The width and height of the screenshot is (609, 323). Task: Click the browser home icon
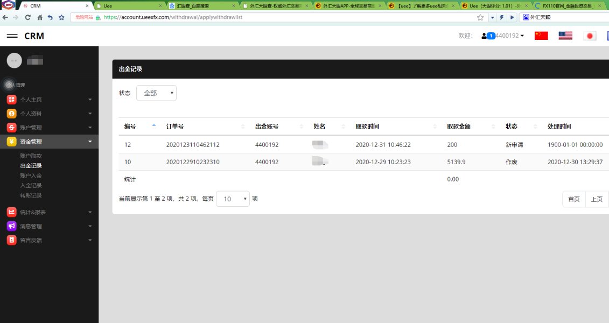tap(39, 17)
